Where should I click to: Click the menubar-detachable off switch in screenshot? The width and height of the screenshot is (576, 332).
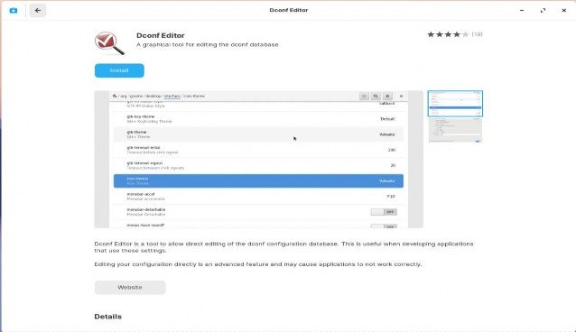click(x=384, y=212)
